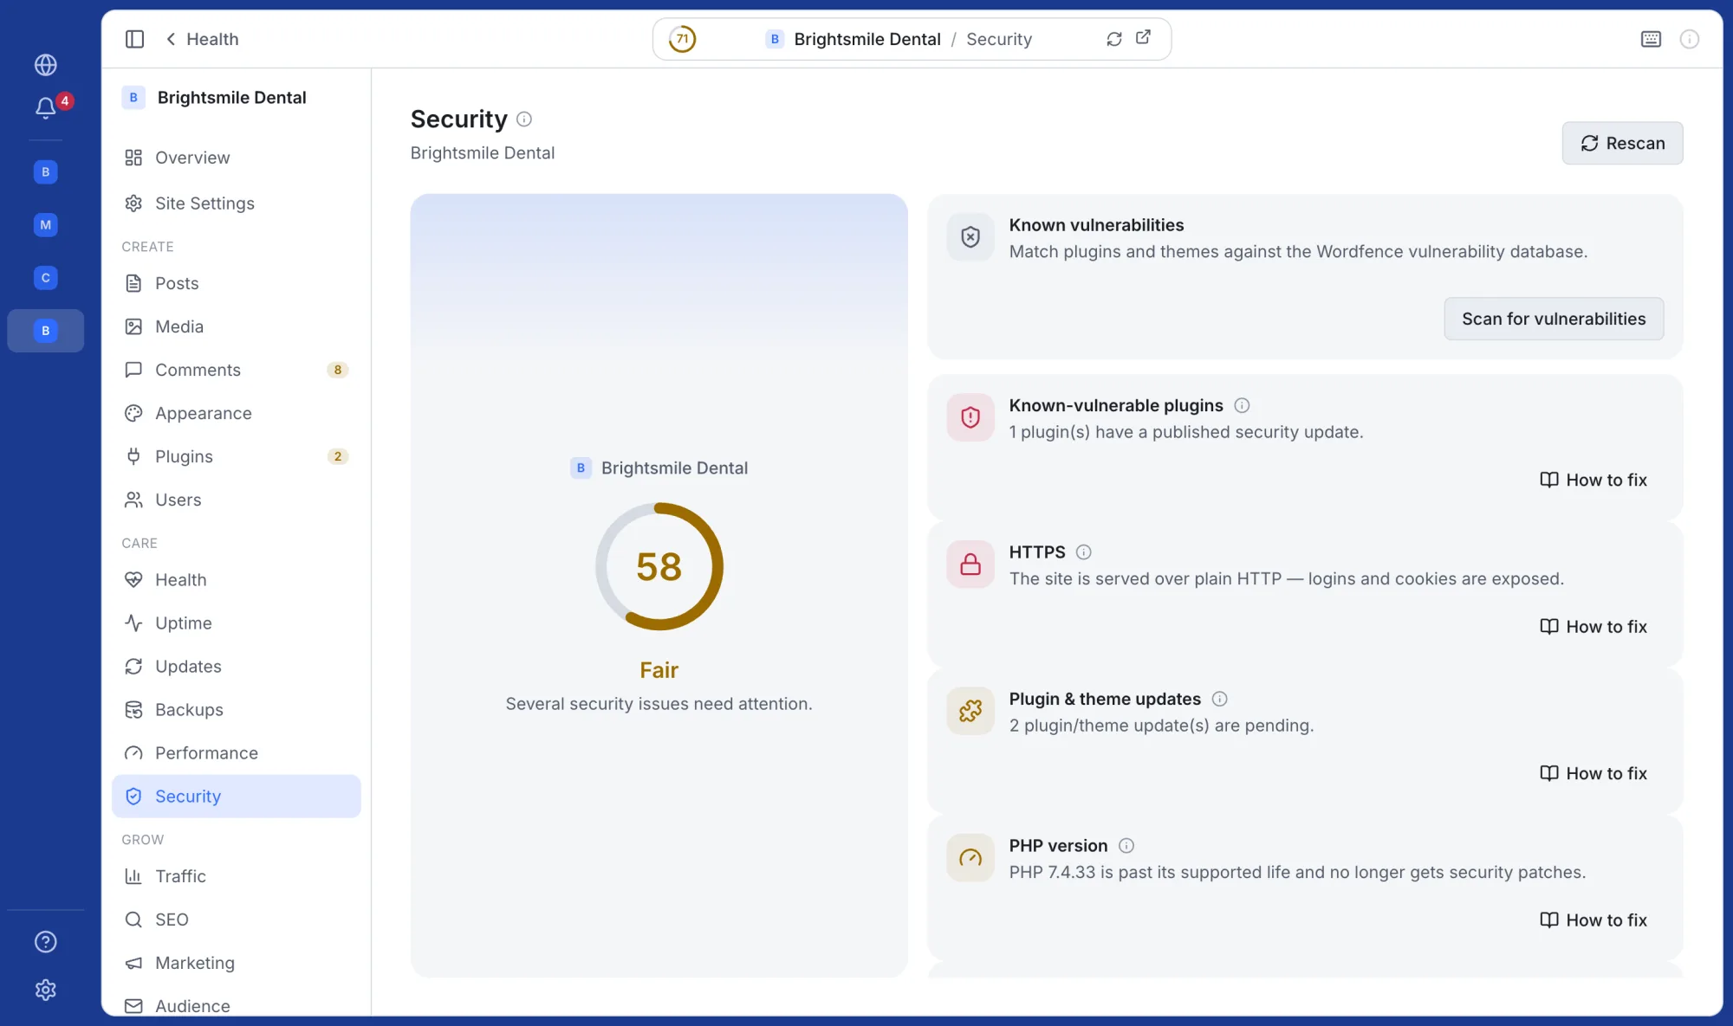Open site in external window icon
Screen dimensions: 1733x1026
tap(1144, 37)
